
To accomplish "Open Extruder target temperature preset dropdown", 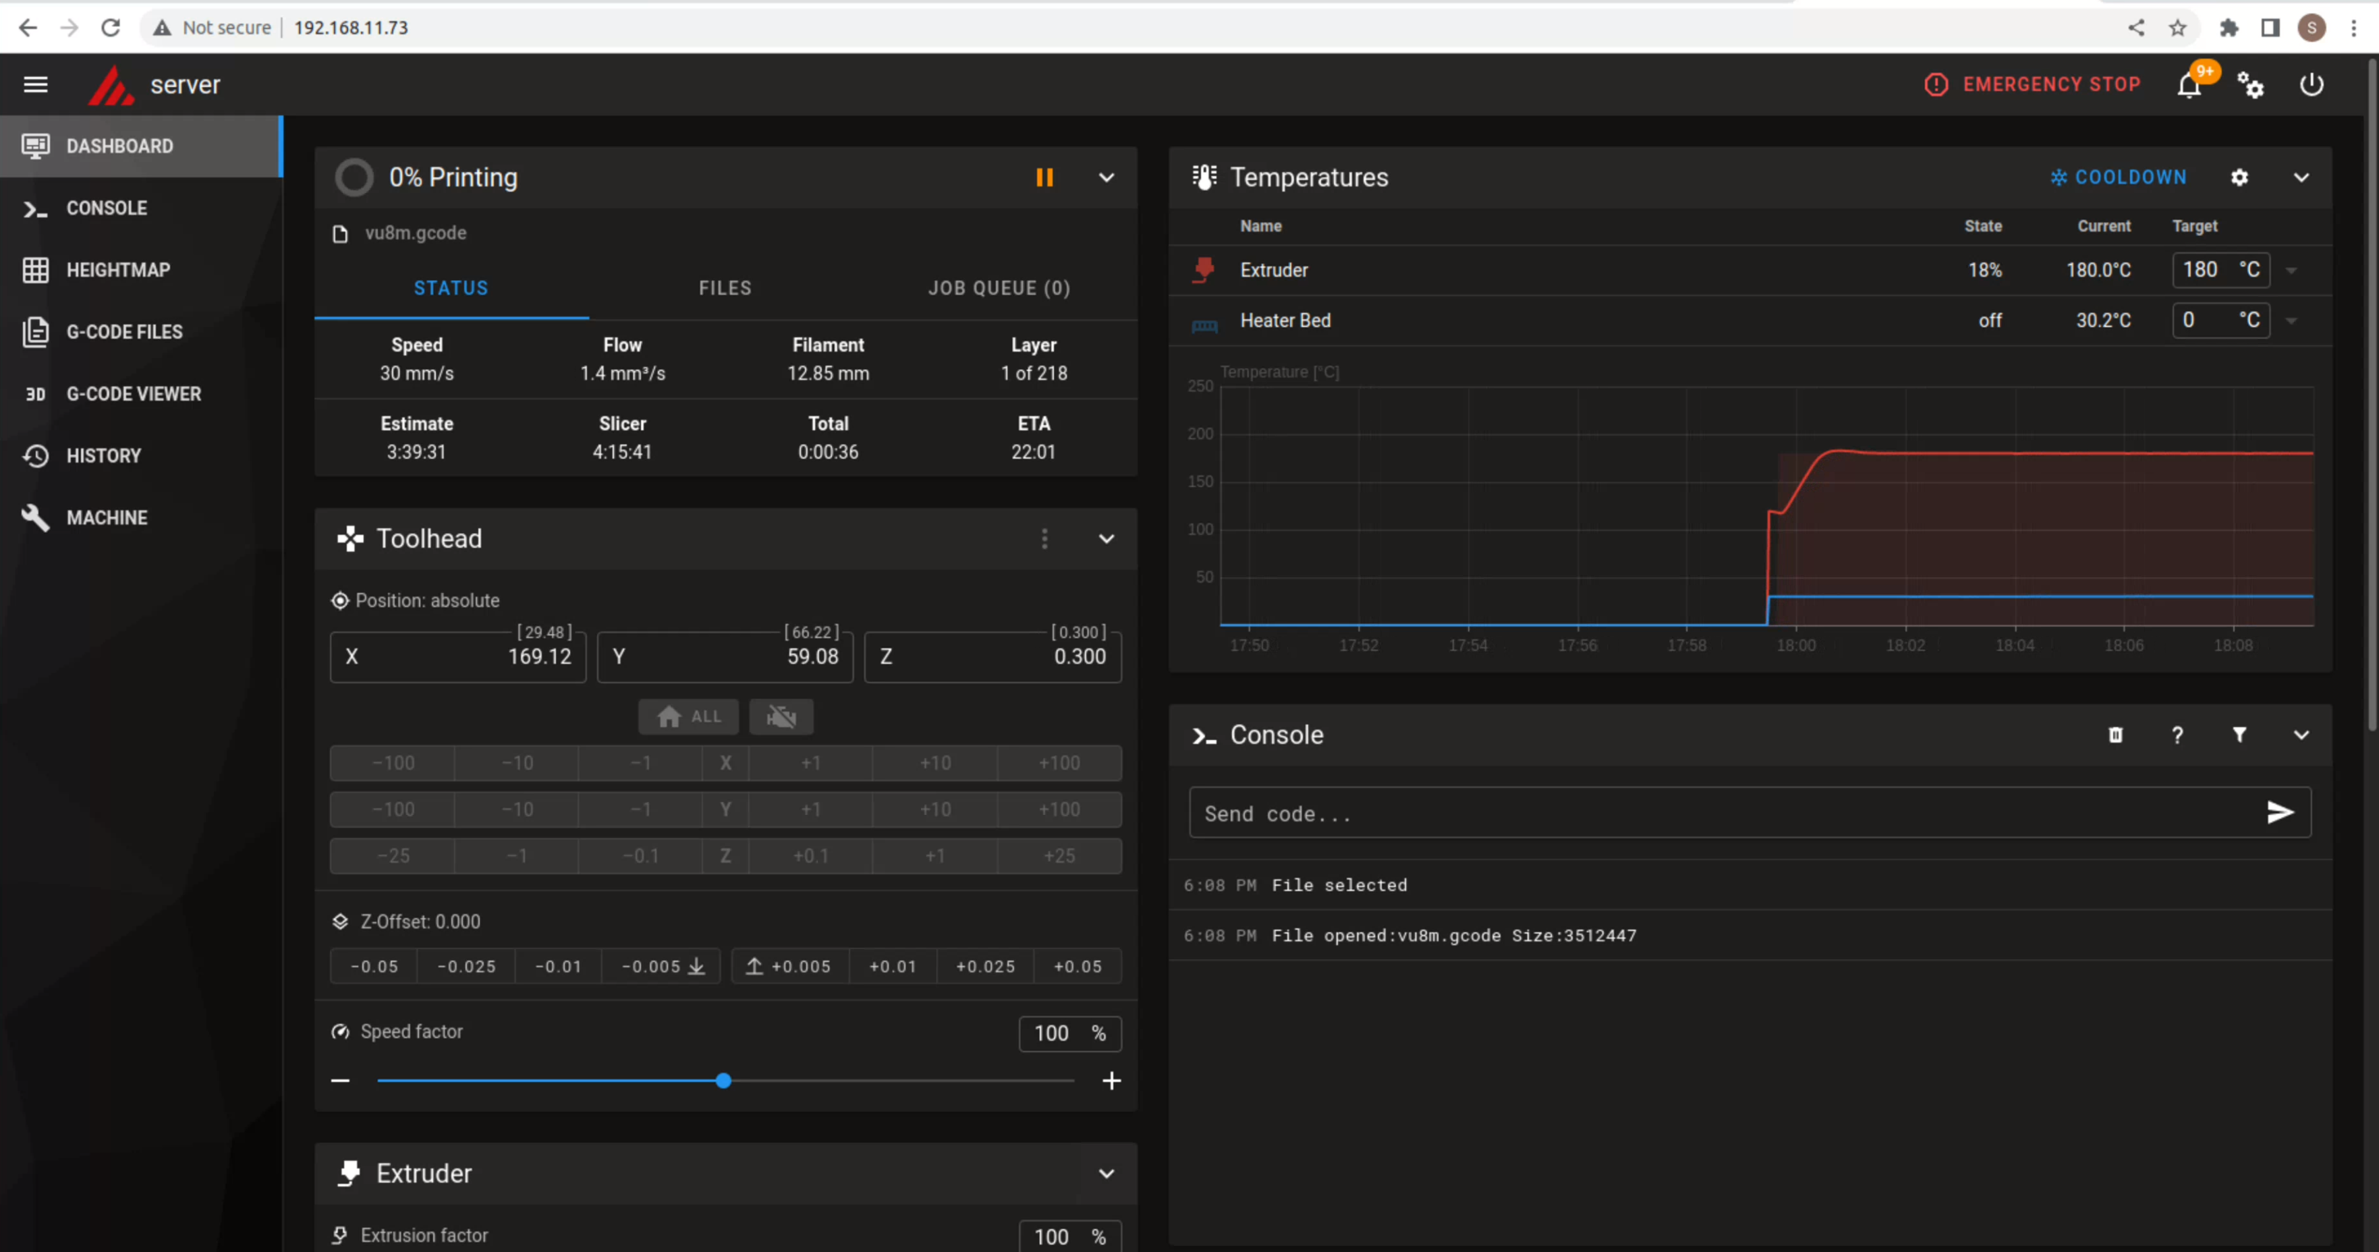I will click(2291, 271).
